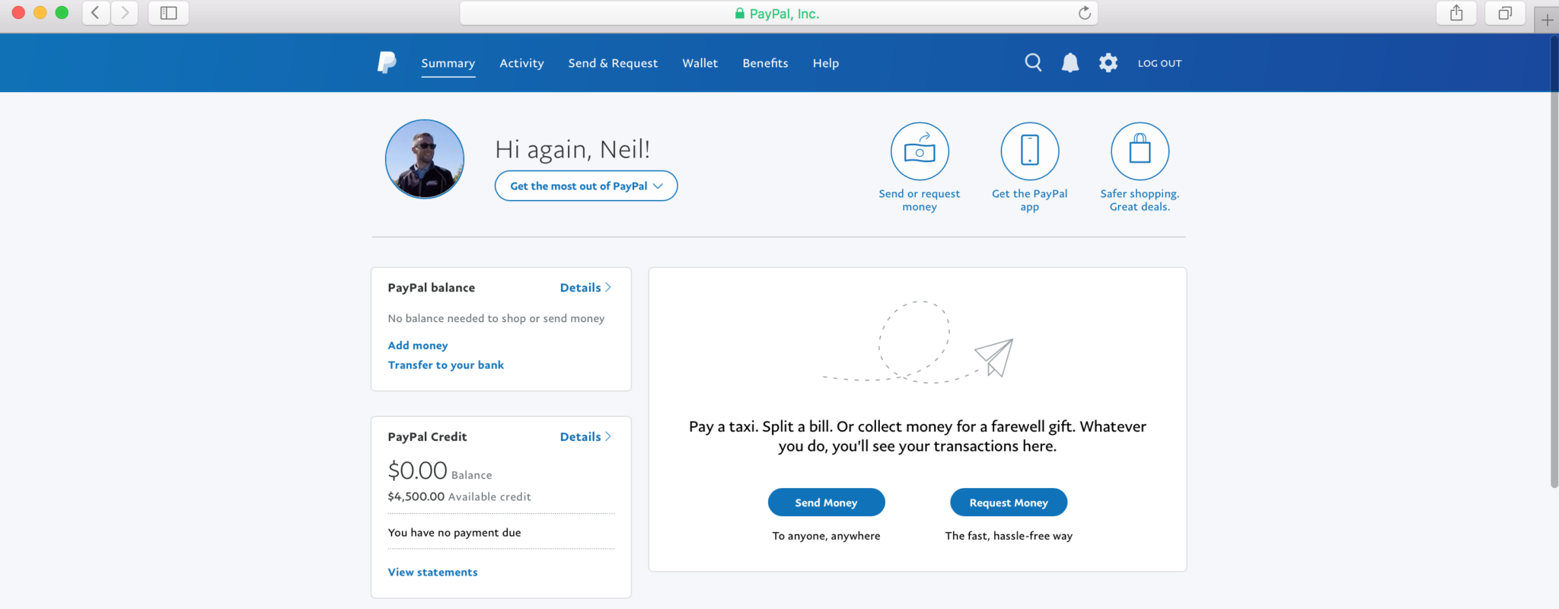This screenshot has width=1559, height=609.
Task: Go back with Safari back arrow
Action: tap(96, 13)
